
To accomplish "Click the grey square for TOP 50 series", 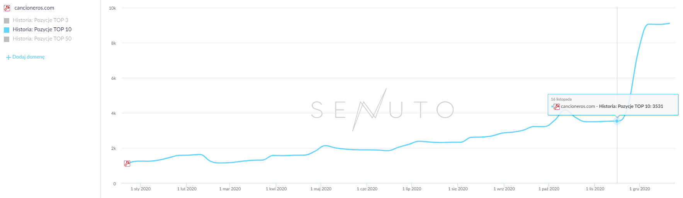I will click(7, 39).
